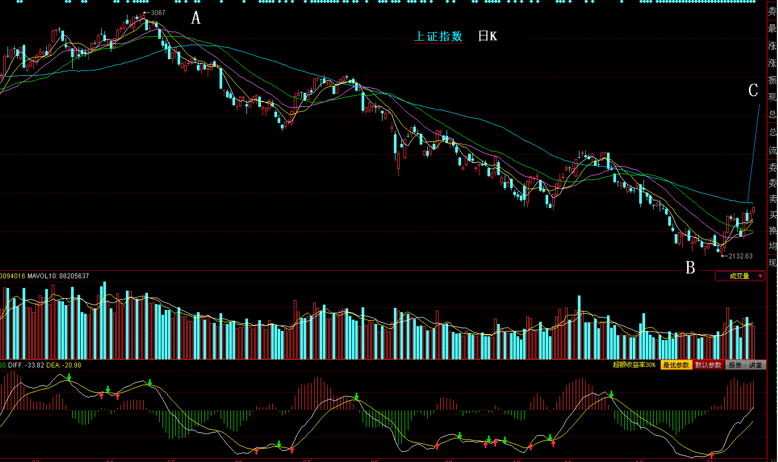Click the 最 row in right sidebar
Screen dimensions: 778x462
772,28
